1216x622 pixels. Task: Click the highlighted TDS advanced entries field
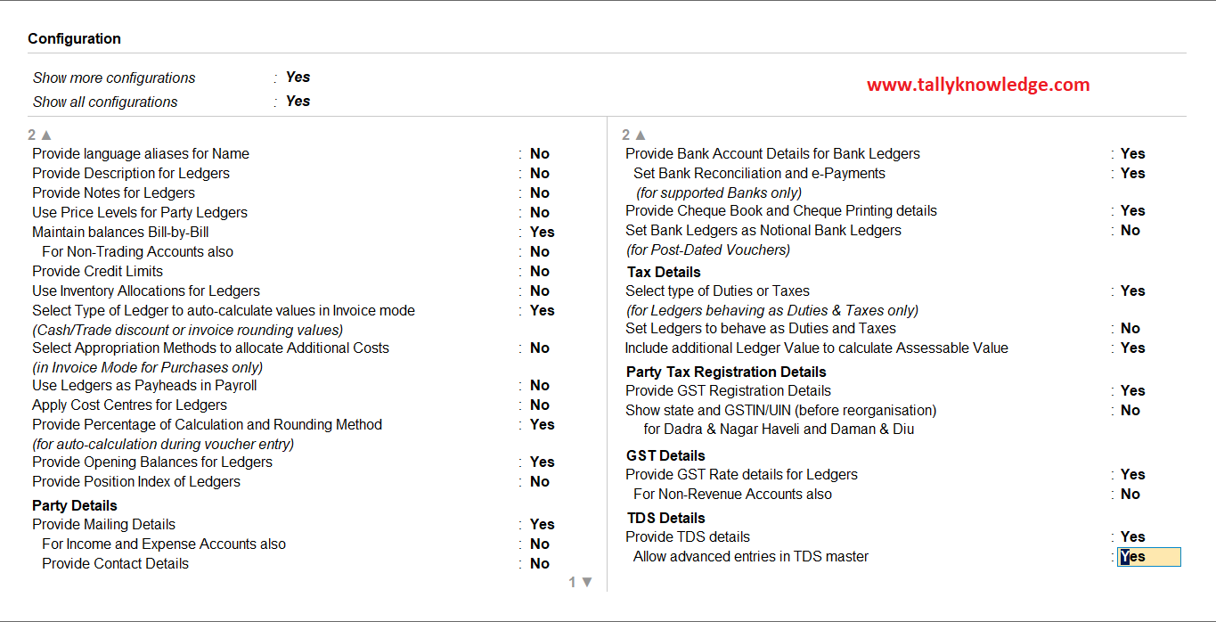(x=1149, y=556)
